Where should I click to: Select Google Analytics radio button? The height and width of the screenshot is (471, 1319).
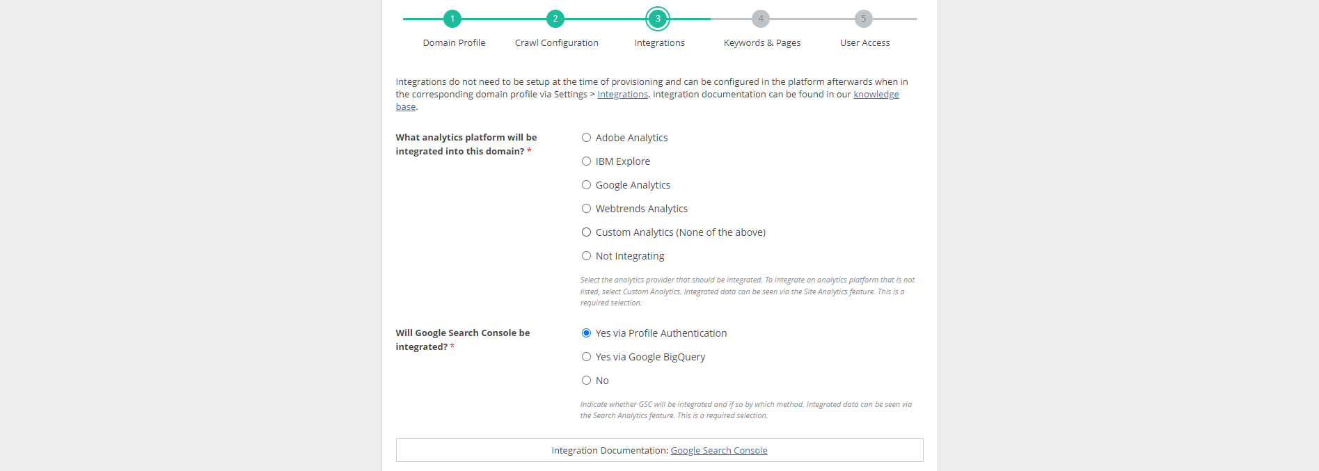[587, 185]
